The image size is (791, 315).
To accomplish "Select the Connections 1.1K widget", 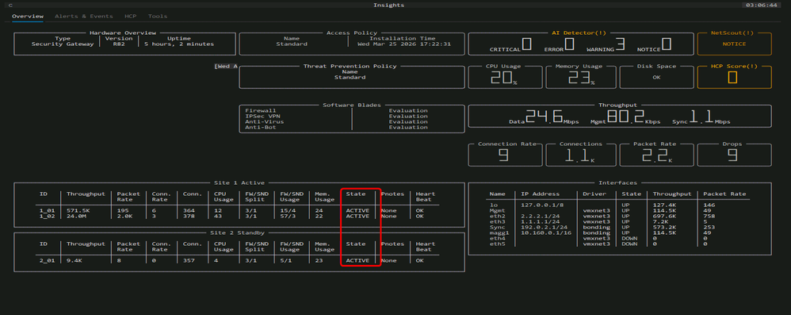I will point(581,155).
